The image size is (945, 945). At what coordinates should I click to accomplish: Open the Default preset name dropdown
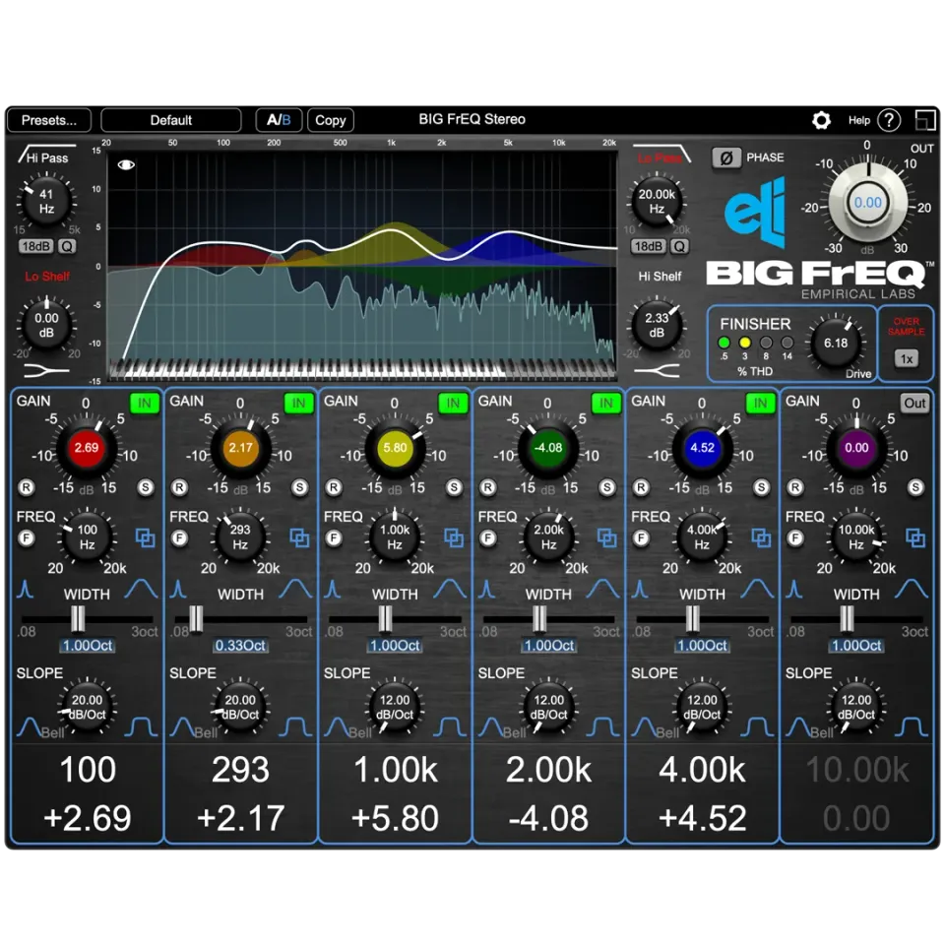click(171, 120)
